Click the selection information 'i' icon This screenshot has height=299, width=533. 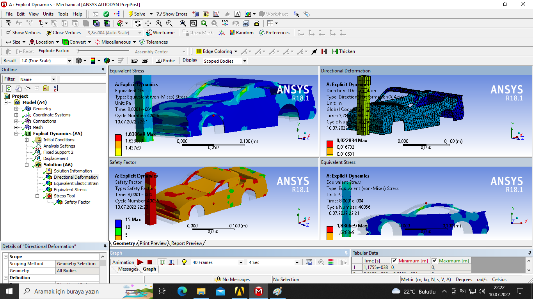tap(296, 14)
